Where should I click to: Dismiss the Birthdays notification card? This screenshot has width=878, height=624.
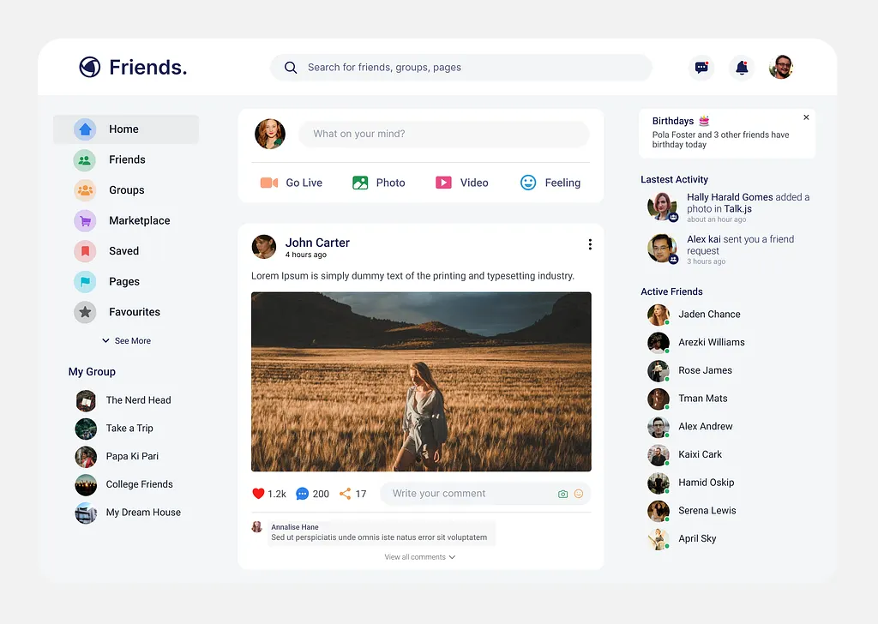806,117
